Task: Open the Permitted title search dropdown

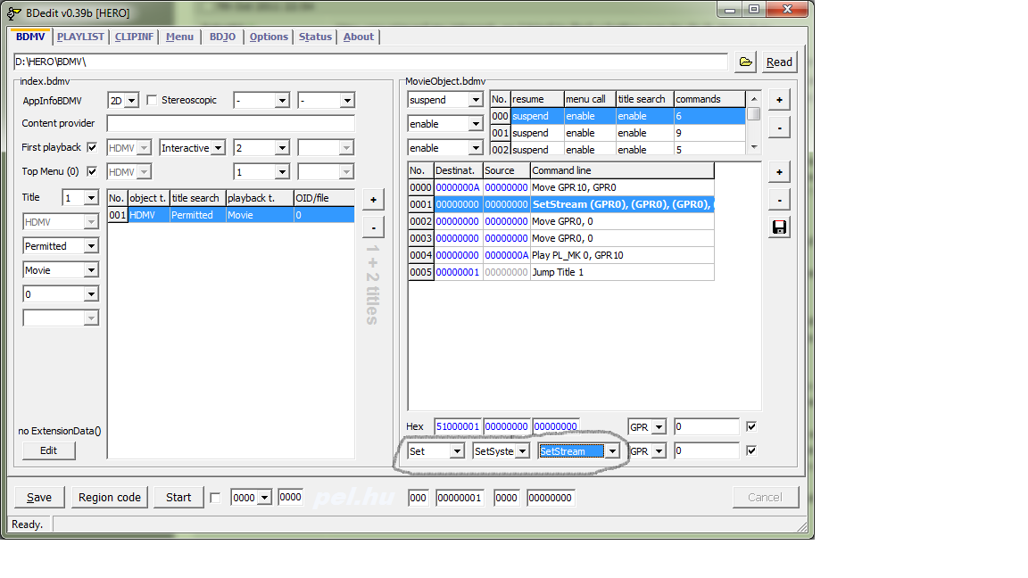Action: (x=91, y=246)
